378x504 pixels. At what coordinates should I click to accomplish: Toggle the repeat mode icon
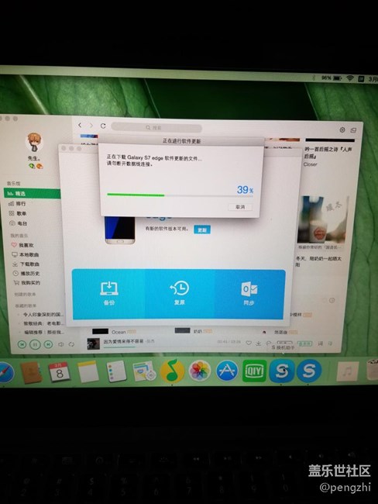point(71,344)
